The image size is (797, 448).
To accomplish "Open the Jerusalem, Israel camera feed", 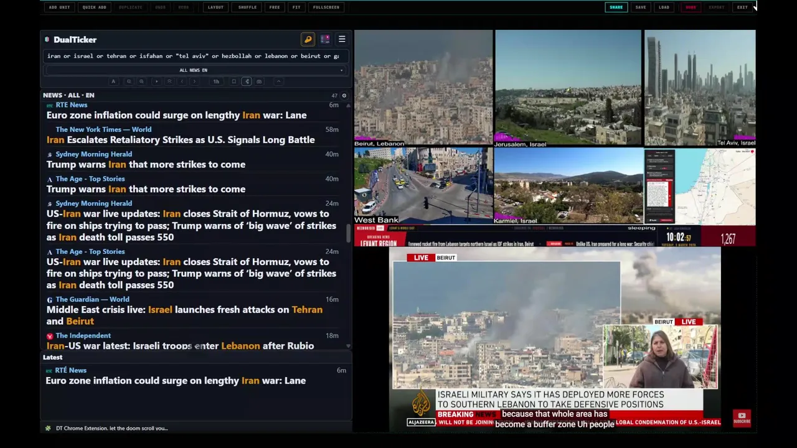I will [x=568, y=88].
